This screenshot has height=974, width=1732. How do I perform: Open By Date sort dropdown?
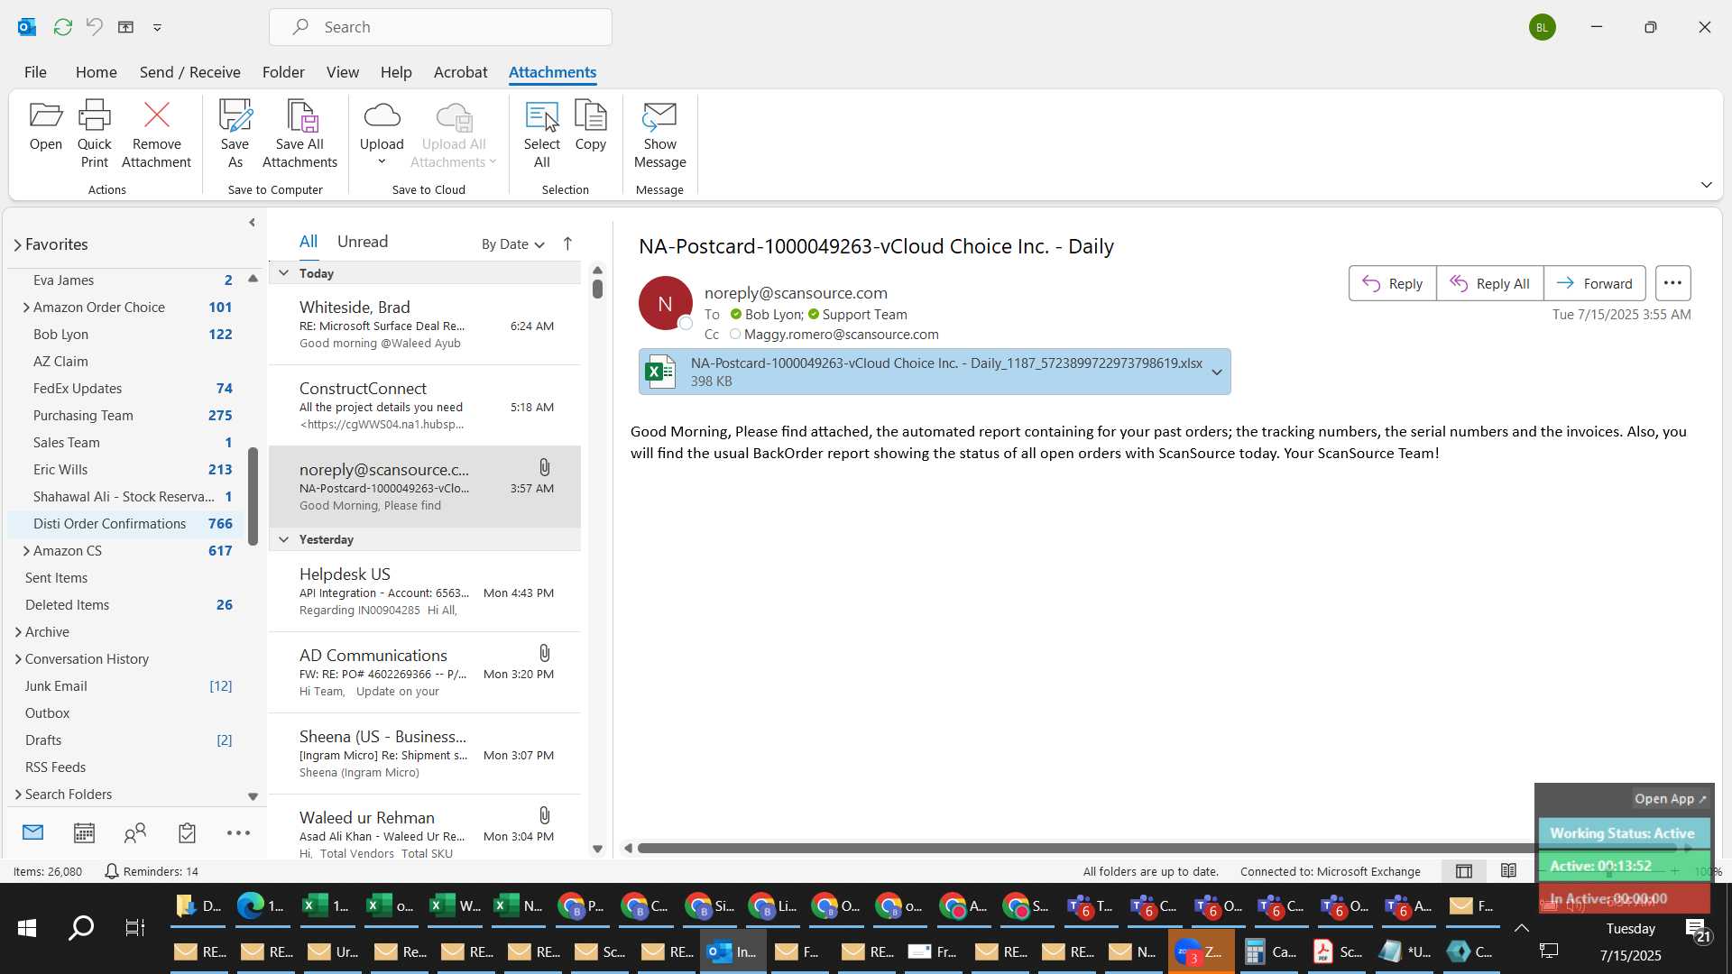512,243
